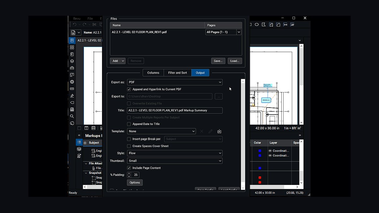
Task: Collapse Markups panel with double chevron
Action: [79, 135]
